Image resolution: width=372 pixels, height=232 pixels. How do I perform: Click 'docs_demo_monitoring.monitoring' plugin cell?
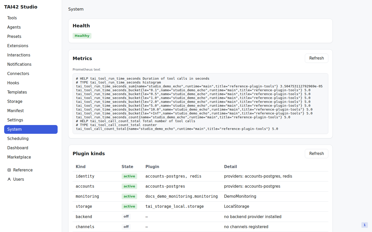tap(182, 196)
